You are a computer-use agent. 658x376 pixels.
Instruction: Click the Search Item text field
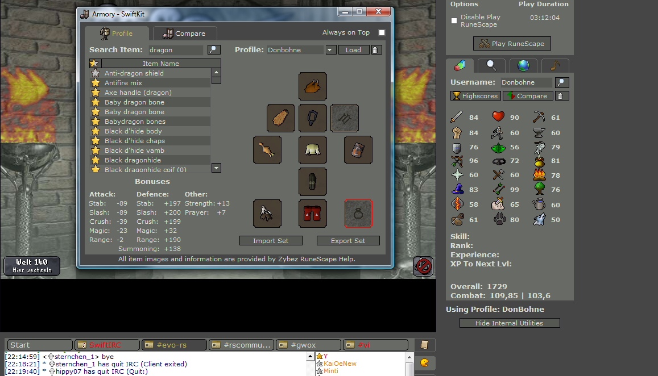point(176,50)
